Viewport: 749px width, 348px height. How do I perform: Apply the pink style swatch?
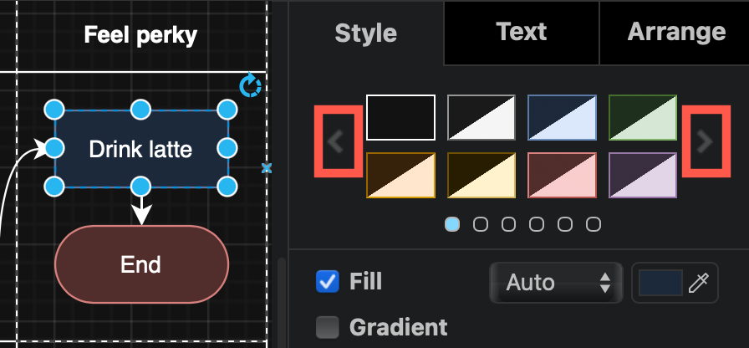tap(562, 175)
